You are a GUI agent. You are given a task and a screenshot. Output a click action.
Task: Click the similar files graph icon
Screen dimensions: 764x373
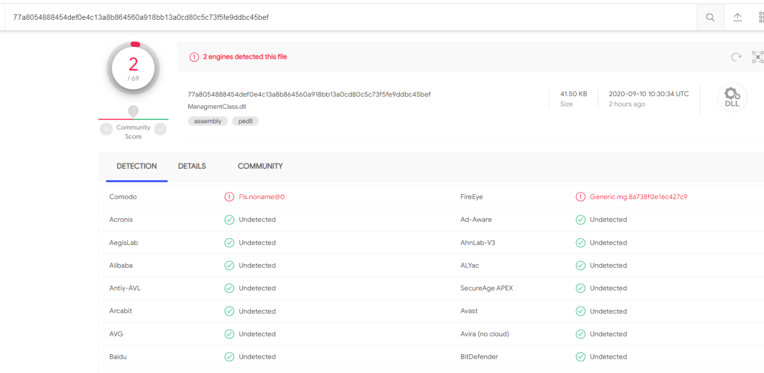click(757, 57)
